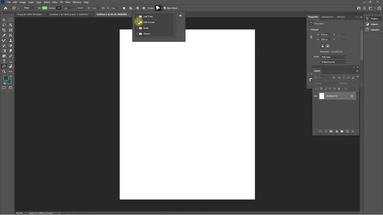Open the collapsed Properties panel button
The image size is (383, 215).
tap(373, 19)
